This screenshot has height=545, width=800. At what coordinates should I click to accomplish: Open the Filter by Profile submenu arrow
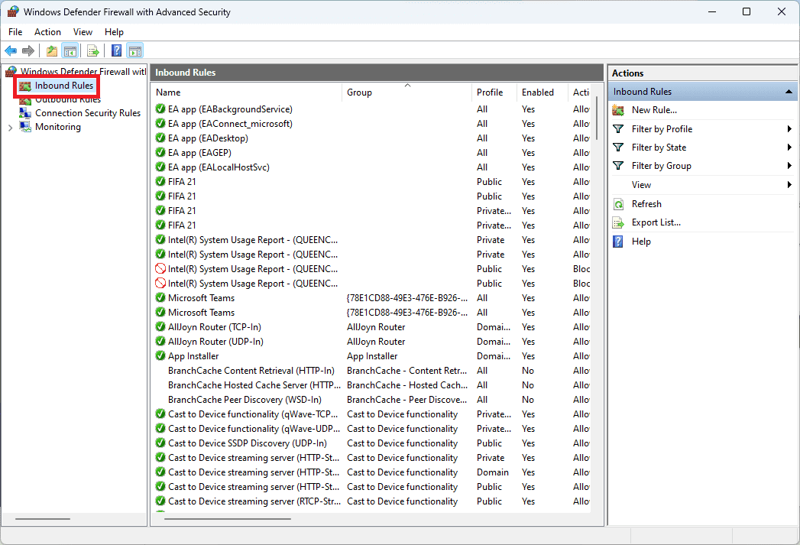(789, 129)
